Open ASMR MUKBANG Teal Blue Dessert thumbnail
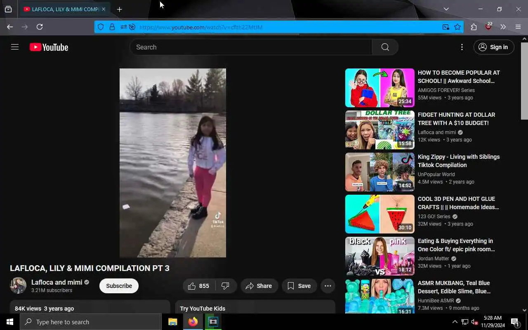528x330 pixels. click(379, 296)
